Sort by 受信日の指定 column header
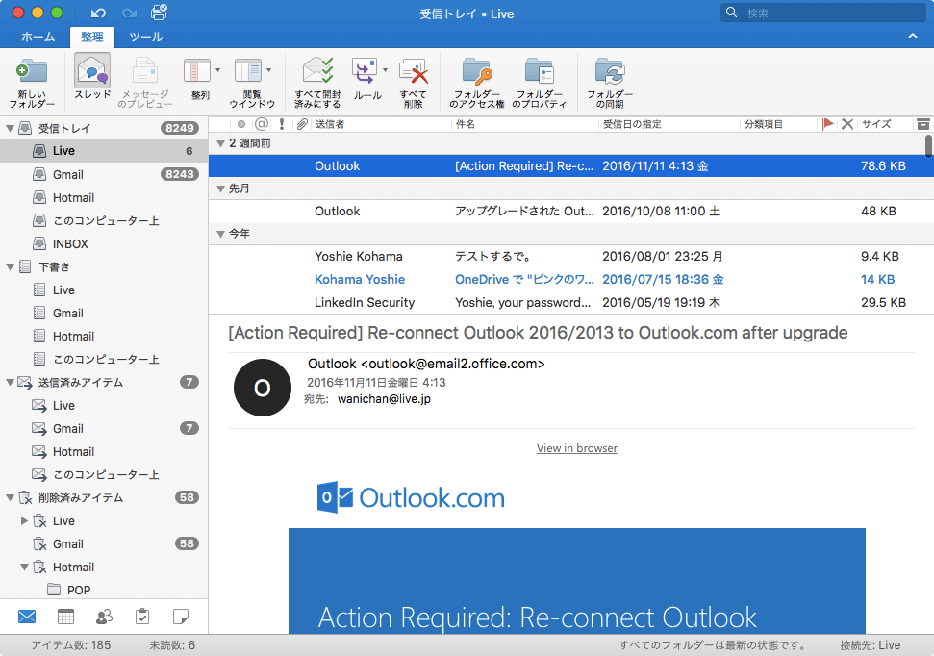This screenshot has width=934, height=656. click(x=632, y=124)
